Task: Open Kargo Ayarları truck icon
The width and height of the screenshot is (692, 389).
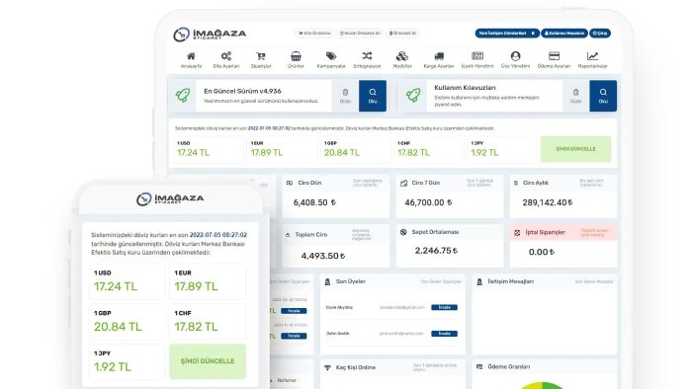Action: (439, 56)
